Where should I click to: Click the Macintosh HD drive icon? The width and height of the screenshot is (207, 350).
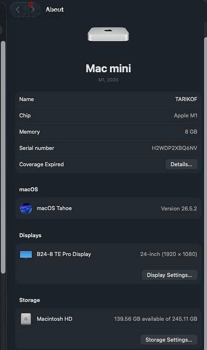click(26, 319)
